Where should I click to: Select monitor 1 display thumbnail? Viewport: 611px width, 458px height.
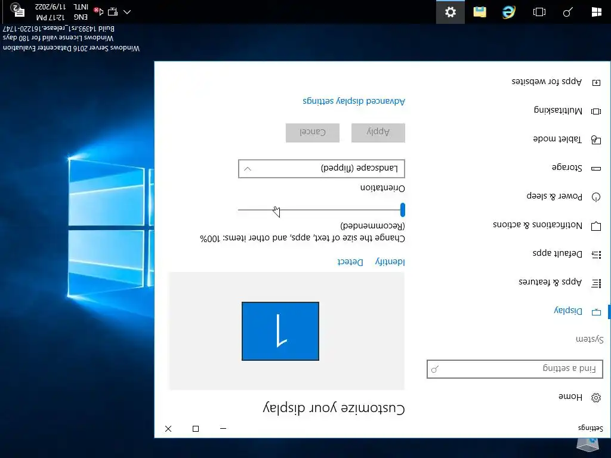click(280, 331)
